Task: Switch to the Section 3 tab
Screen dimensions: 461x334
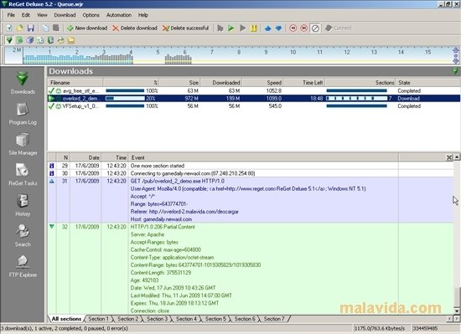Action: point(157,319)
